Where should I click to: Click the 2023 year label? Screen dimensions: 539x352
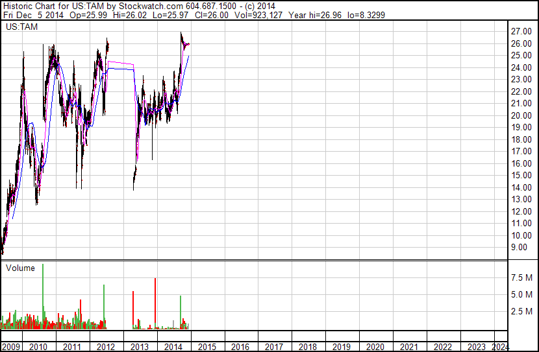[x=477, y=347]
